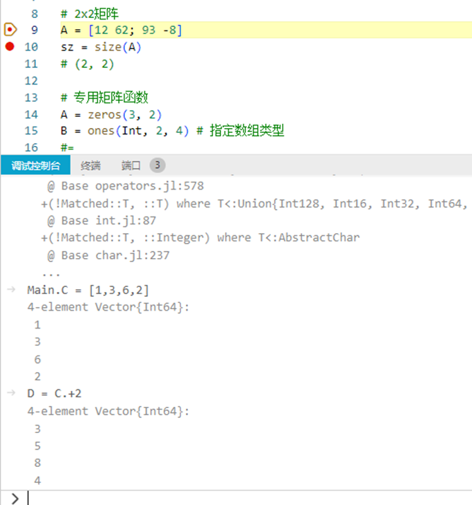This screenshot has width=472, height=505.
Task: Toggle the breakpoint on line 10
Action: point(10,47)
